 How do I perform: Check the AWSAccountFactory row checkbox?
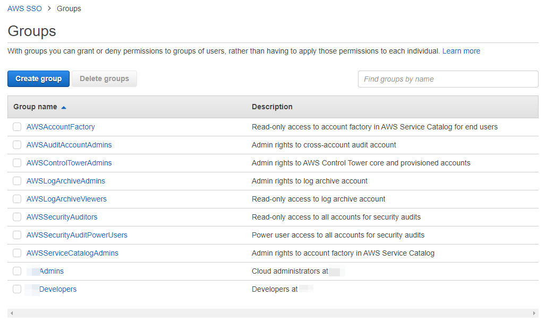16,127
